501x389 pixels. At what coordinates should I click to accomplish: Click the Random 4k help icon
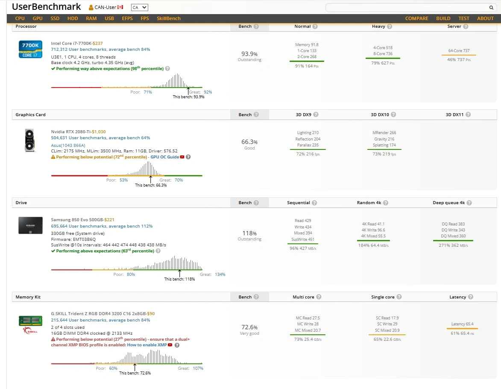(x=386, y=203)
